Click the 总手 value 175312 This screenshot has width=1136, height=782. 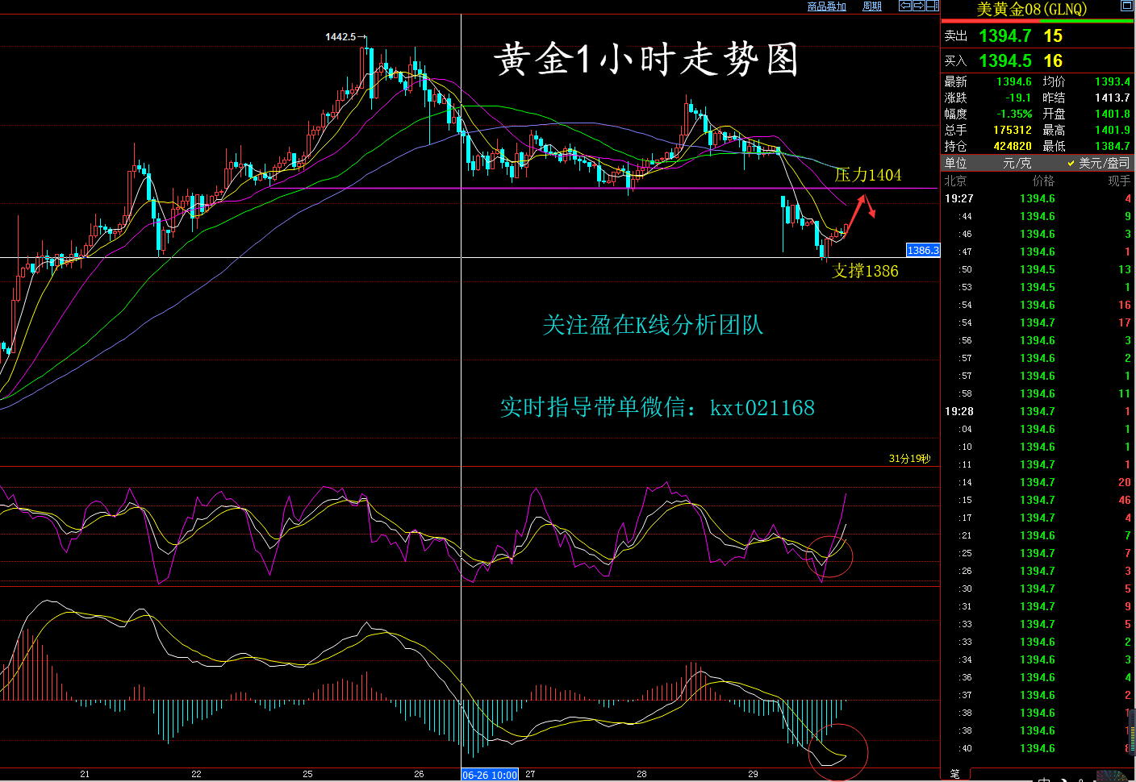coord(1013,130)
